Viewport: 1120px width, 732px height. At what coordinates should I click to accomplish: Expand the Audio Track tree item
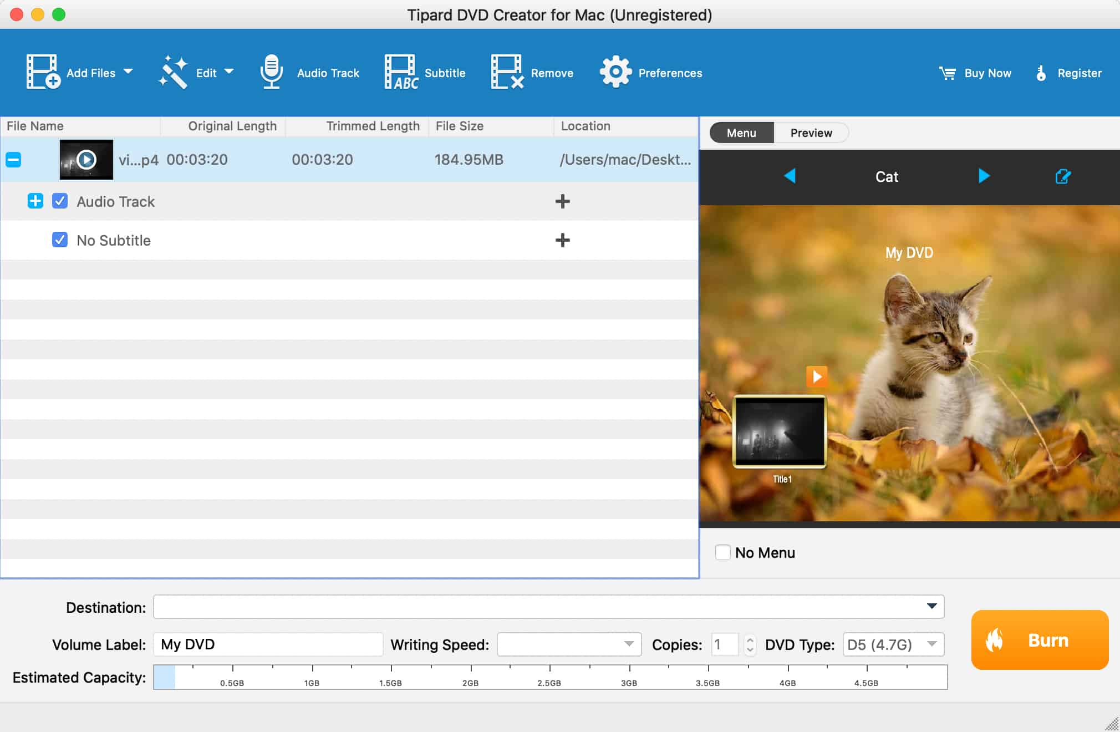35,201
